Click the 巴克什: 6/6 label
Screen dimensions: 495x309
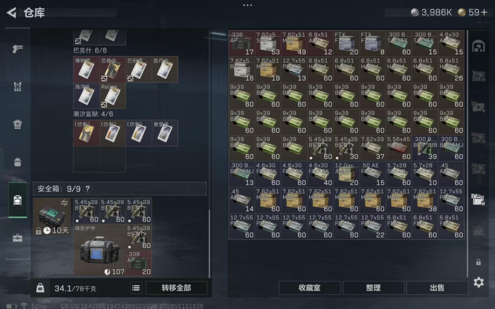[90, 50]
